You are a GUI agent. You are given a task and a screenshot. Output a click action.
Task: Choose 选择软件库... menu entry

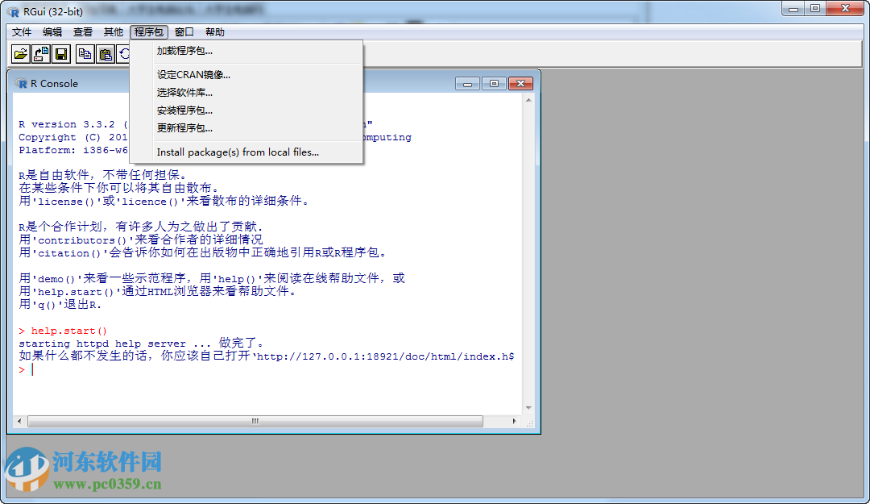[246, 92]
